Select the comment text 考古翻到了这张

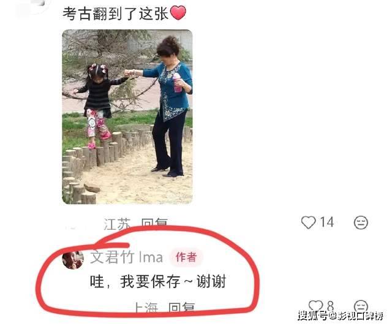coord(115,13)
